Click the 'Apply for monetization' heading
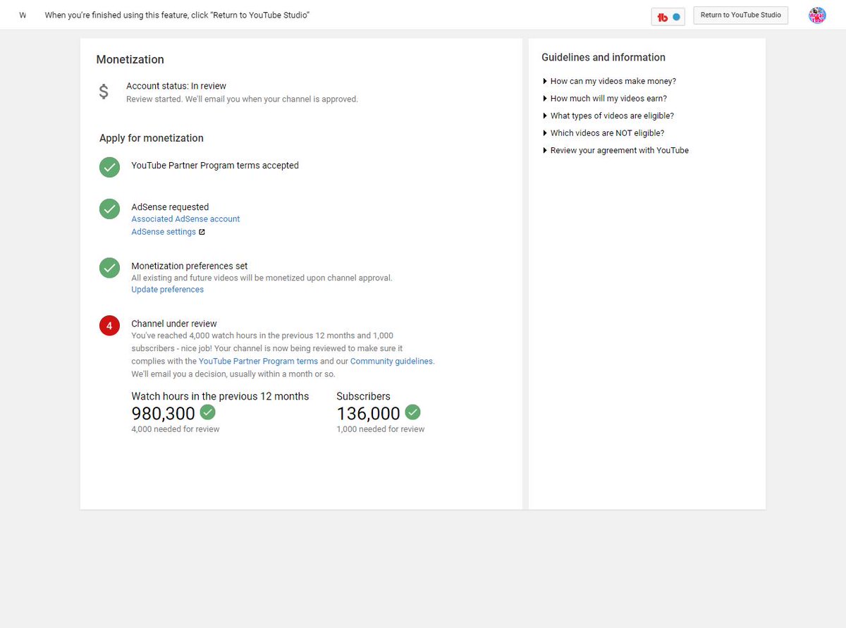The width and height of the screenshot is (846, 628). coord(152,138)
